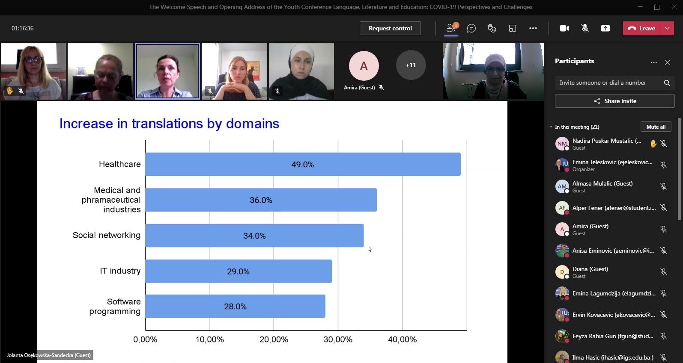Close the Participants panel
This screenshot has height=363, width=683.
tap(667, 62)
